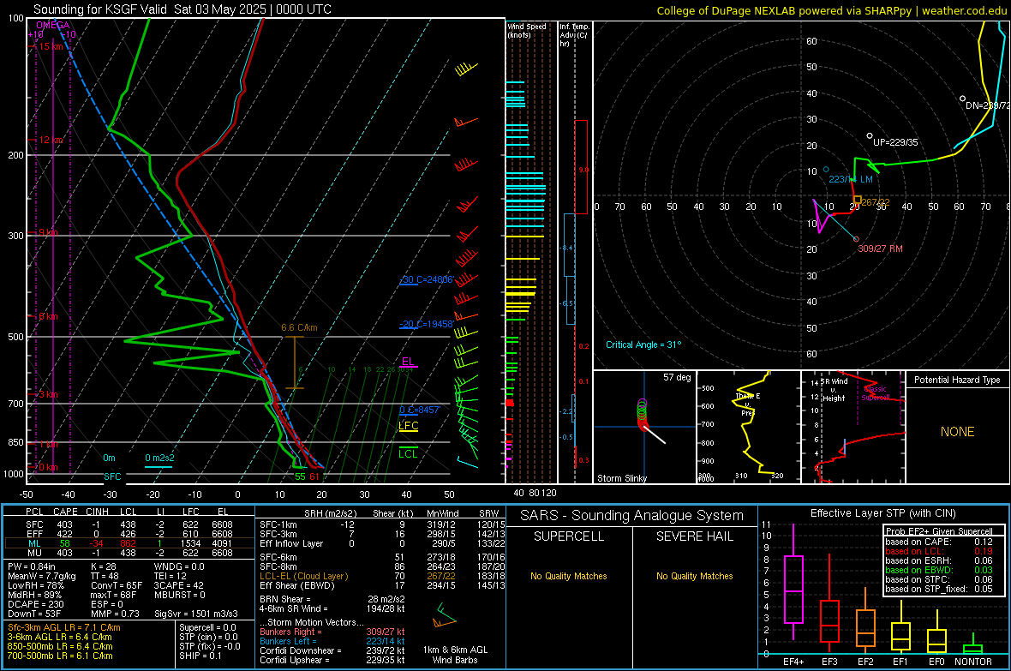Select the "SUPERCELL" column heading in SARS
The height and width of the screenshot is (671, 1011).
tap(569, 536)
